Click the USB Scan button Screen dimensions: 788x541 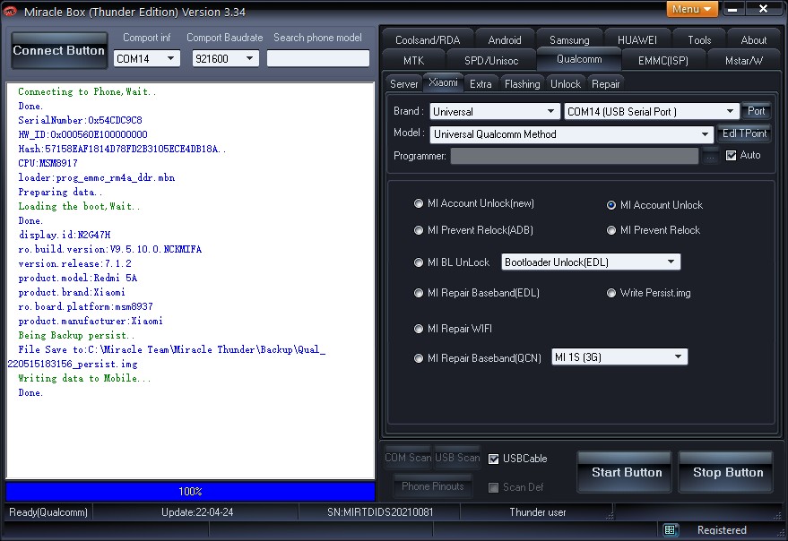point(457,458)
